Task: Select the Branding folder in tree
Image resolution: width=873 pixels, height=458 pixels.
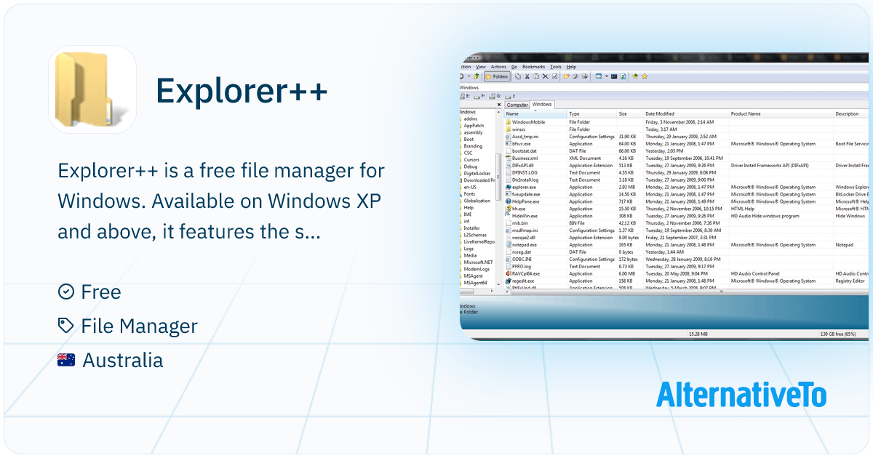Action: click(473, 146)
